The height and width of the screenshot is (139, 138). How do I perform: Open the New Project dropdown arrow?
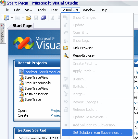pyautogui.click(x=12, y=18)
